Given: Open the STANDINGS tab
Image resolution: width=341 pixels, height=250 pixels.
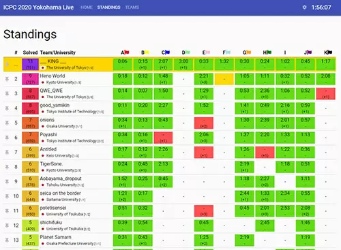Looking at the screenshot, I should [x=109, y=7].
